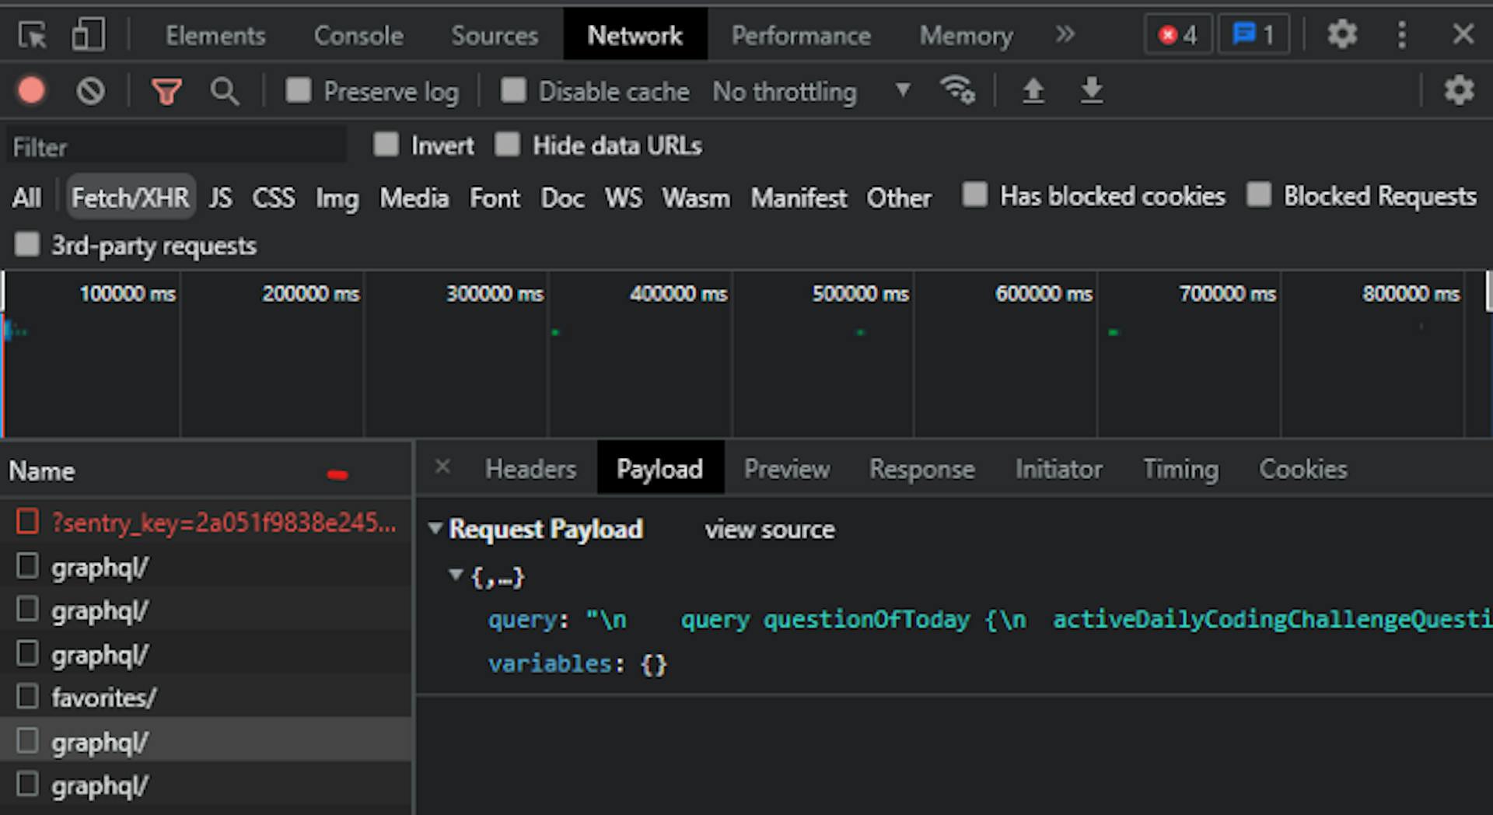
Task: Filter by Manifest requests
Action: click(x=799, y=198)
